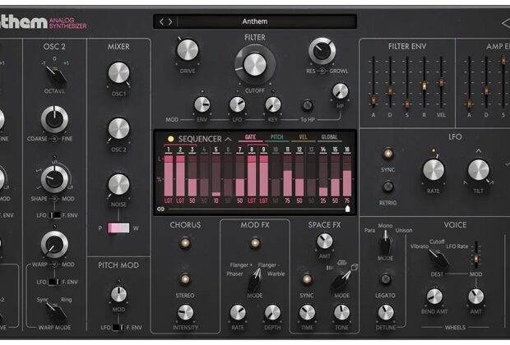Toggle the CHORUS on button
This screenshot has height=345, width=510.
tap(185, 242)
